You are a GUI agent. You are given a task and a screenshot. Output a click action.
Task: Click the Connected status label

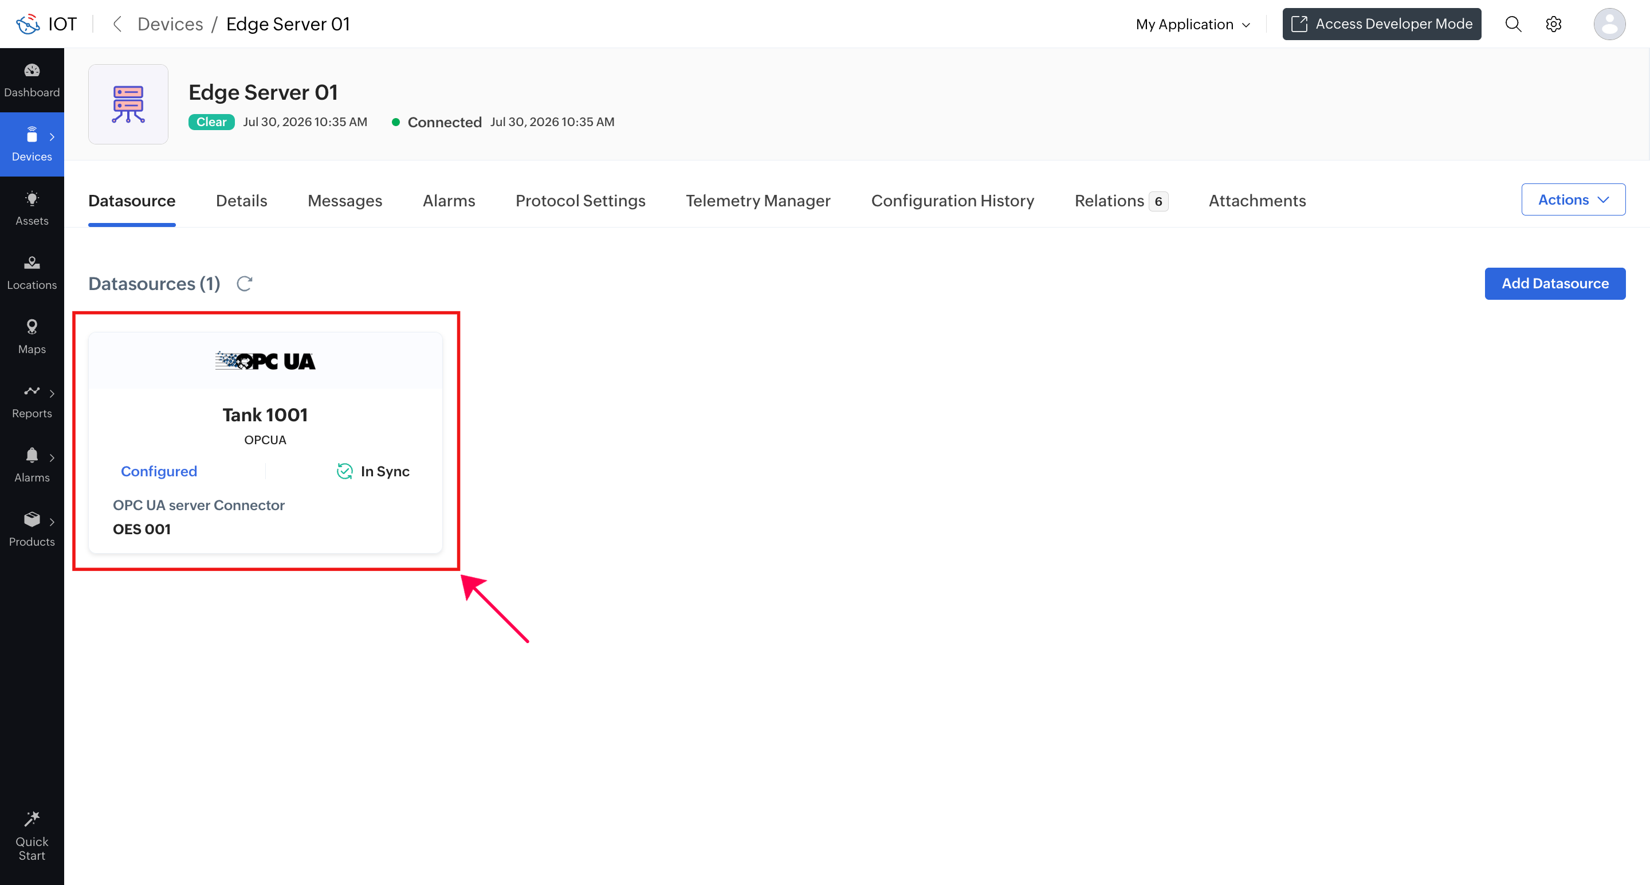(x=445, y=122)
